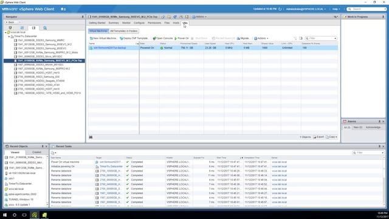Open the Help dropdown menu

336,9
